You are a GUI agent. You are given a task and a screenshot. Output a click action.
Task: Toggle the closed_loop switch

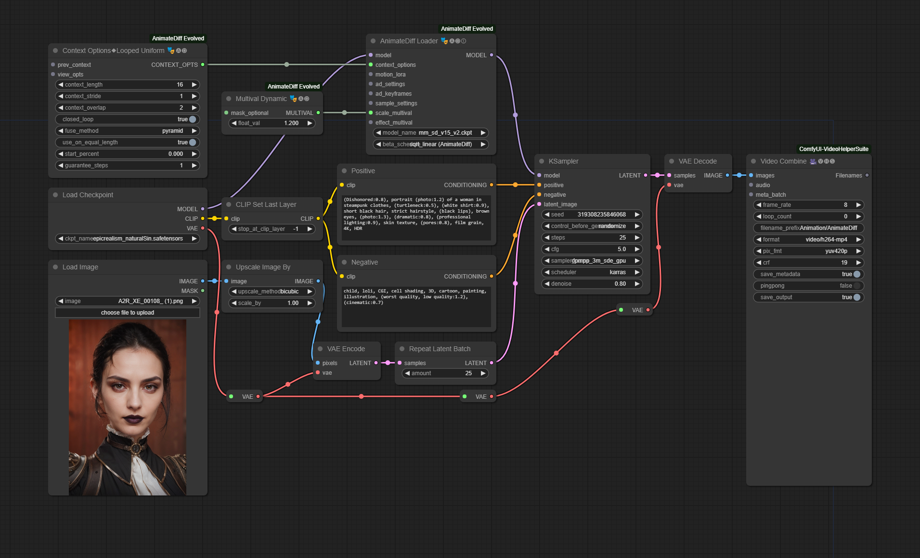click(193, 119)
